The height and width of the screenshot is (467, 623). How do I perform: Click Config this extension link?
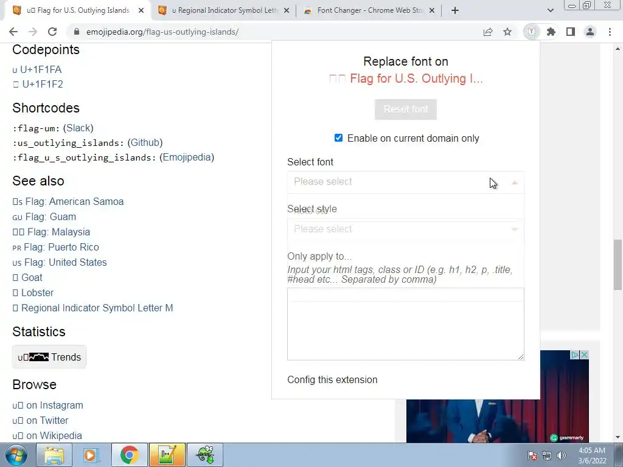(332, 379)
